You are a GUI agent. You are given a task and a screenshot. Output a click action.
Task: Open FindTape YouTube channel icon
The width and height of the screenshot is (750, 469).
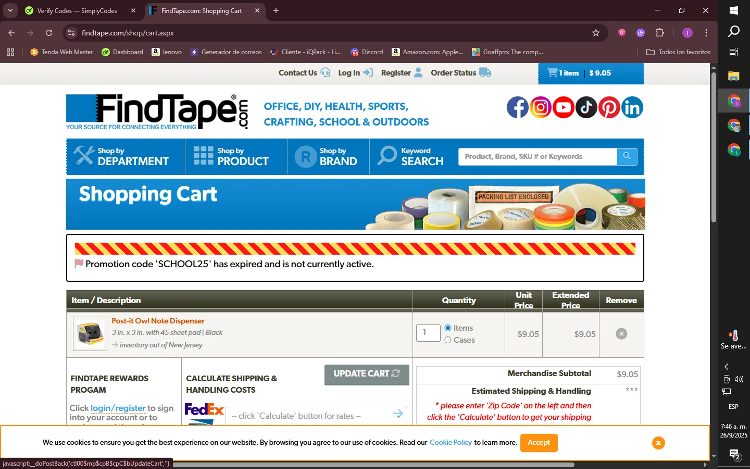tap(563, 107)
